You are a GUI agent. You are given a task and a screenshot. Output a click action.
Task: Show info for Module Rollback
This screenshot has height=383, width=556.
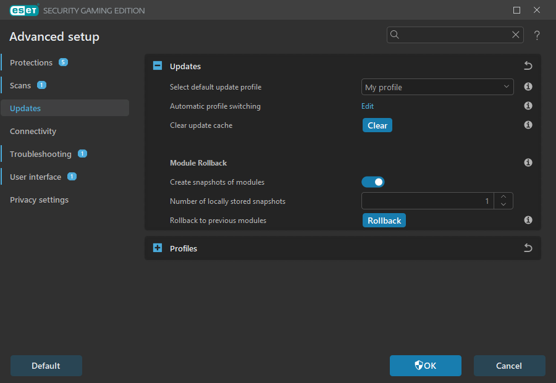coord(528,162)
